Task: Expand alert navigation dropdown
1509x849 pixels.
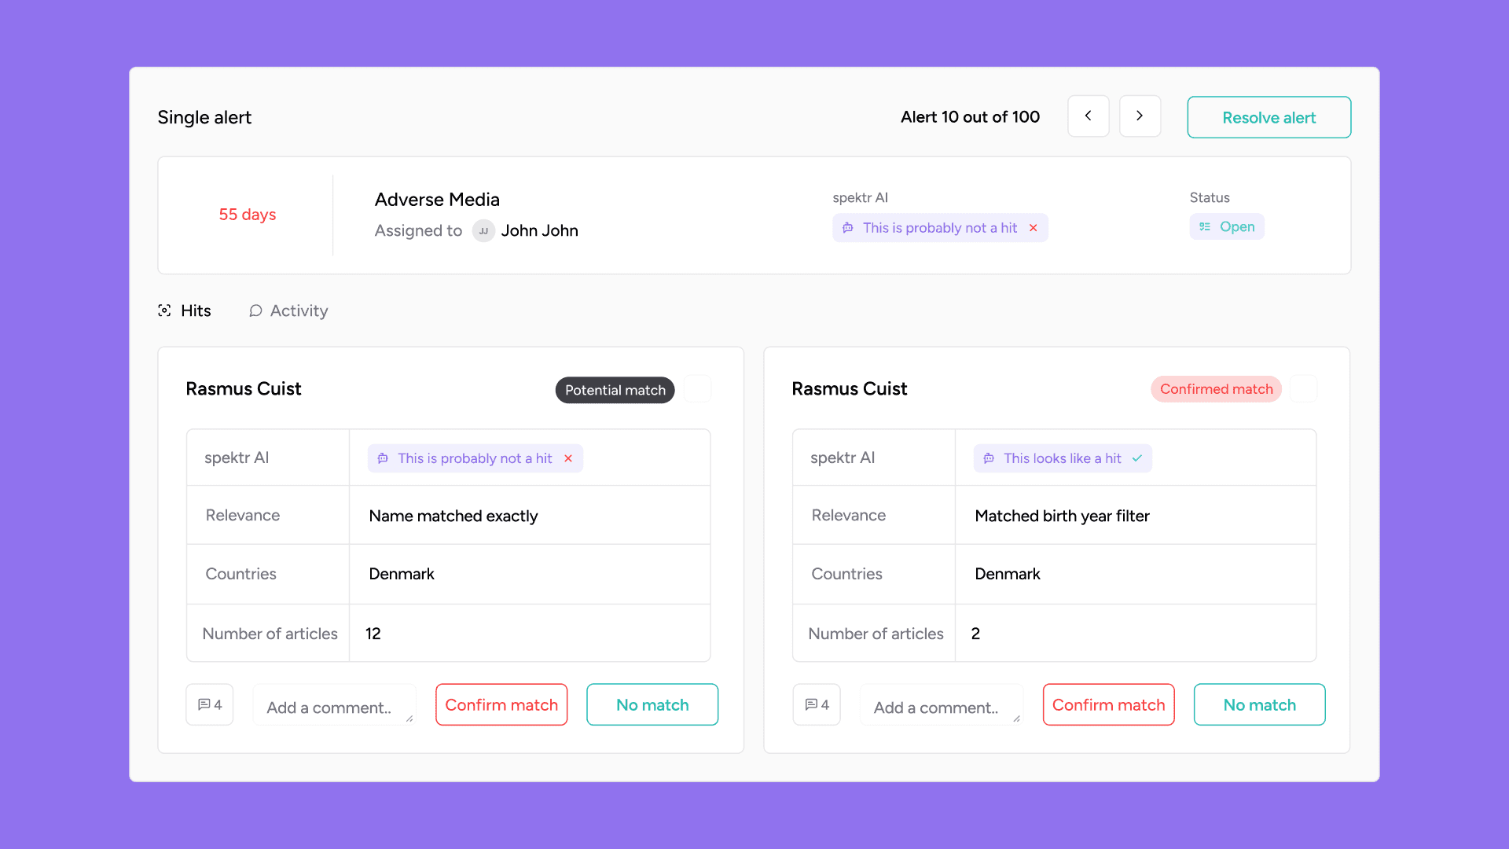Action: pos(1138,116)
